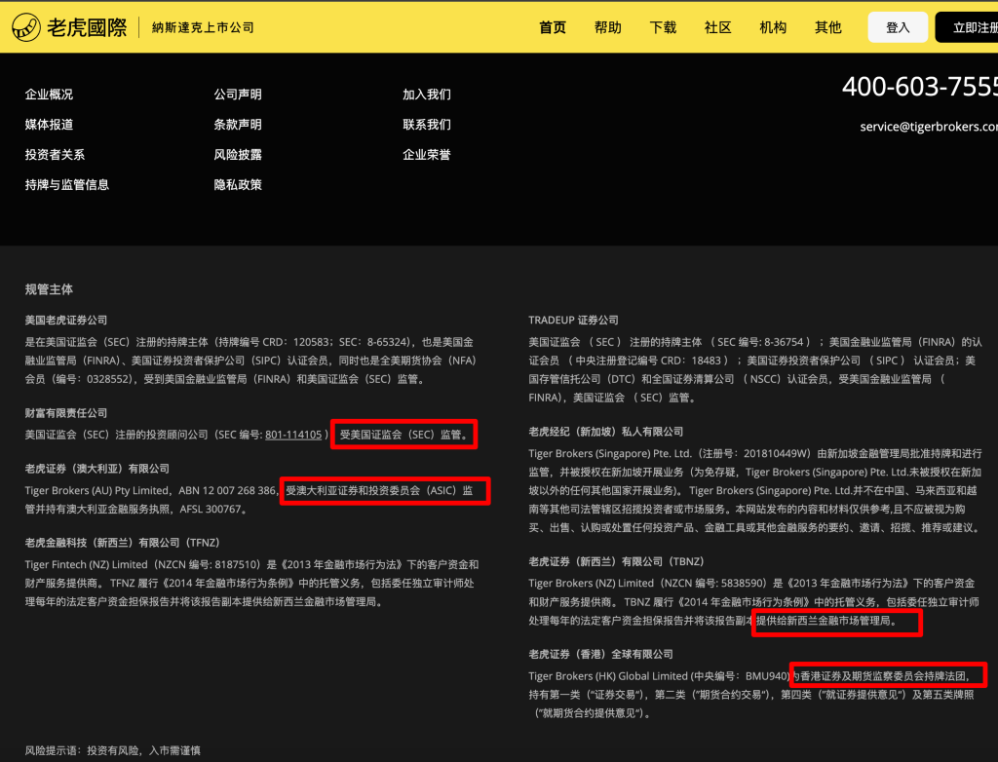Click the 规管主体 heading
This screenshot has height=762, width=998.
pyautogui.click(x=49, y=289)
